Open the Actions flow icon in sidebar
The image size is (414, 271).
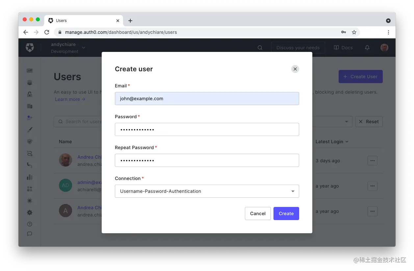[30, 153]
